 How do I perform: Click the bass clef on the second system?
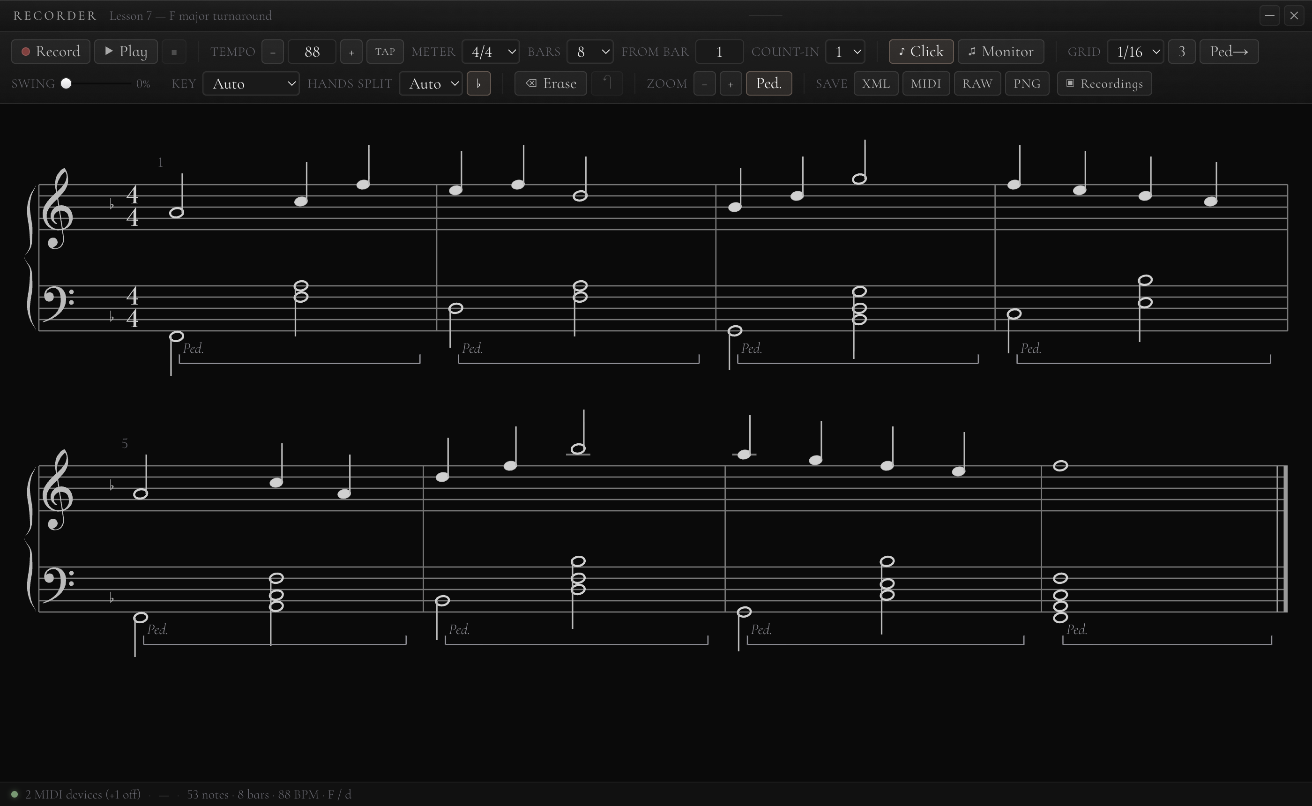point(58,585)
